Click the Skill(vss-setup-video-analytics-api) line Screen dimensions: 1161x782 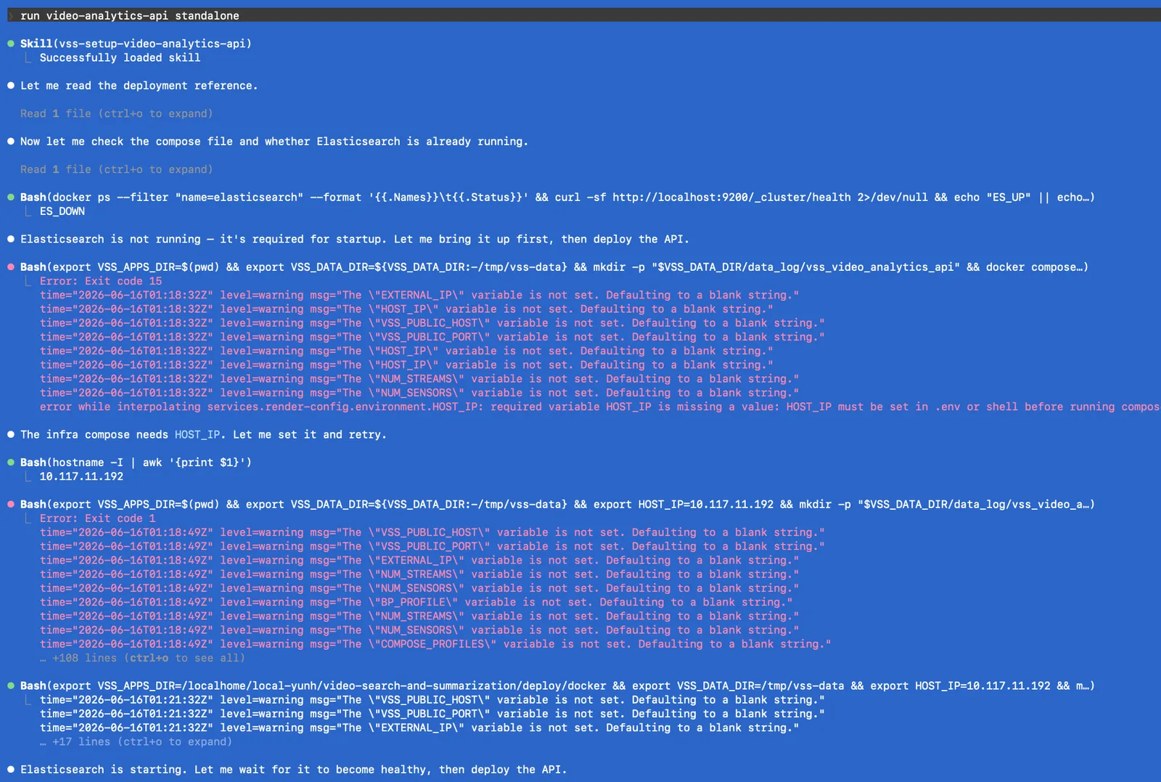(136, 44)
